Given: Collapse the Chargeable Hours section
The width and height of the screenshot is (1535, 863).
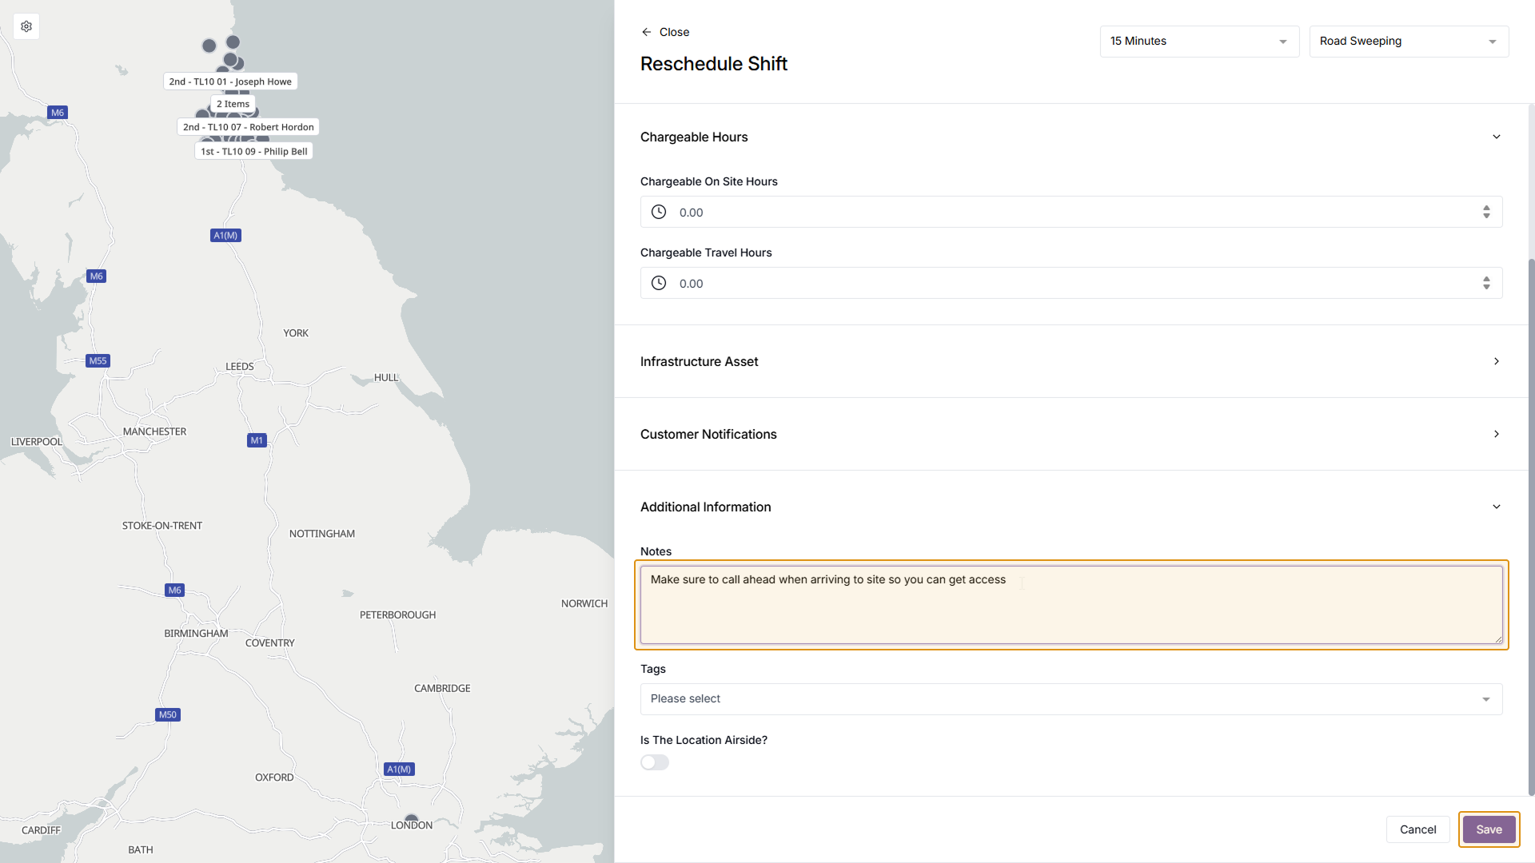Looking at the screenshot, I should [x=1497, y=137].
